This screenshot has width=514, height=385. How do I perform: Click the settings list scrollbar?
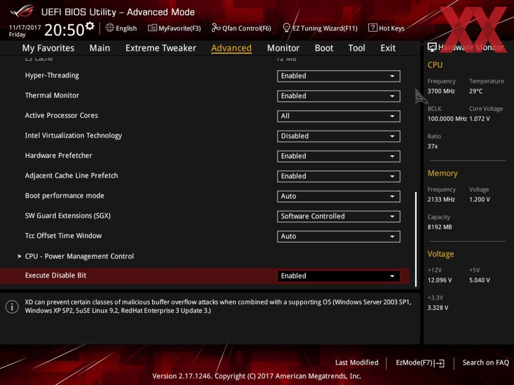pyautogui.click(x=416, y=239)
